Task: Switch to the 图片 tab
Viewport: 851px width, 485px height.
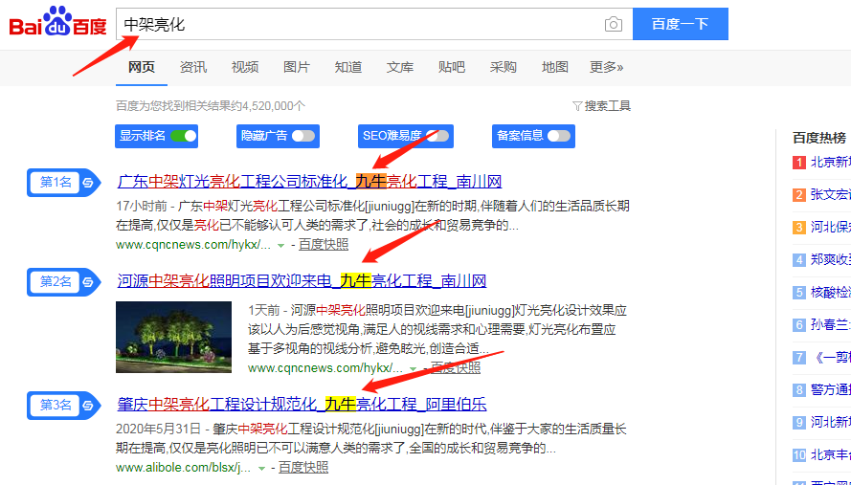Action: pyautogui.click(x=297, y=67)
